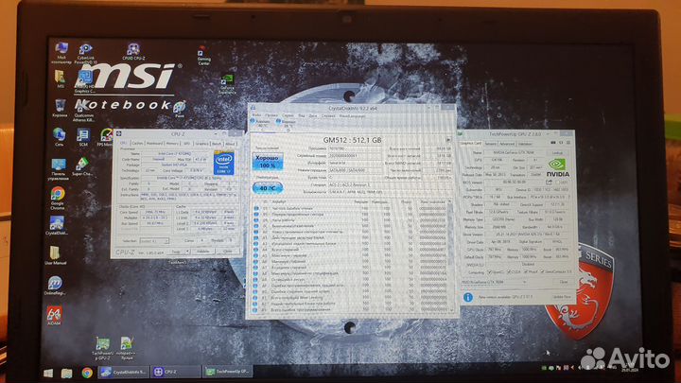Open the Memory tab in CPU-Z

[x=172, y=144]
